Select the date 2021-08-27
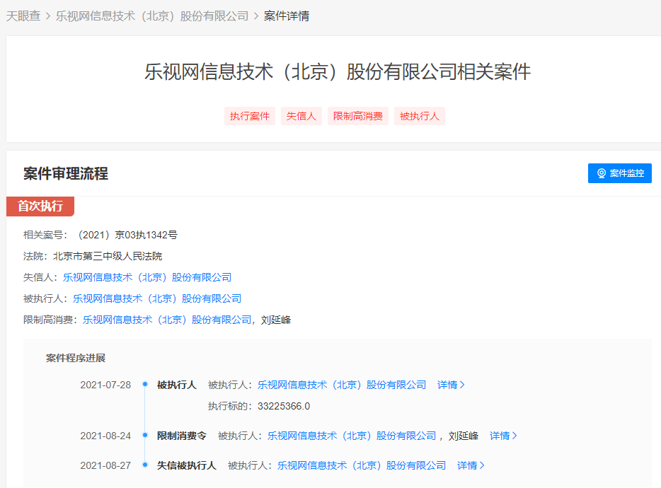 [x=105, y=465]
